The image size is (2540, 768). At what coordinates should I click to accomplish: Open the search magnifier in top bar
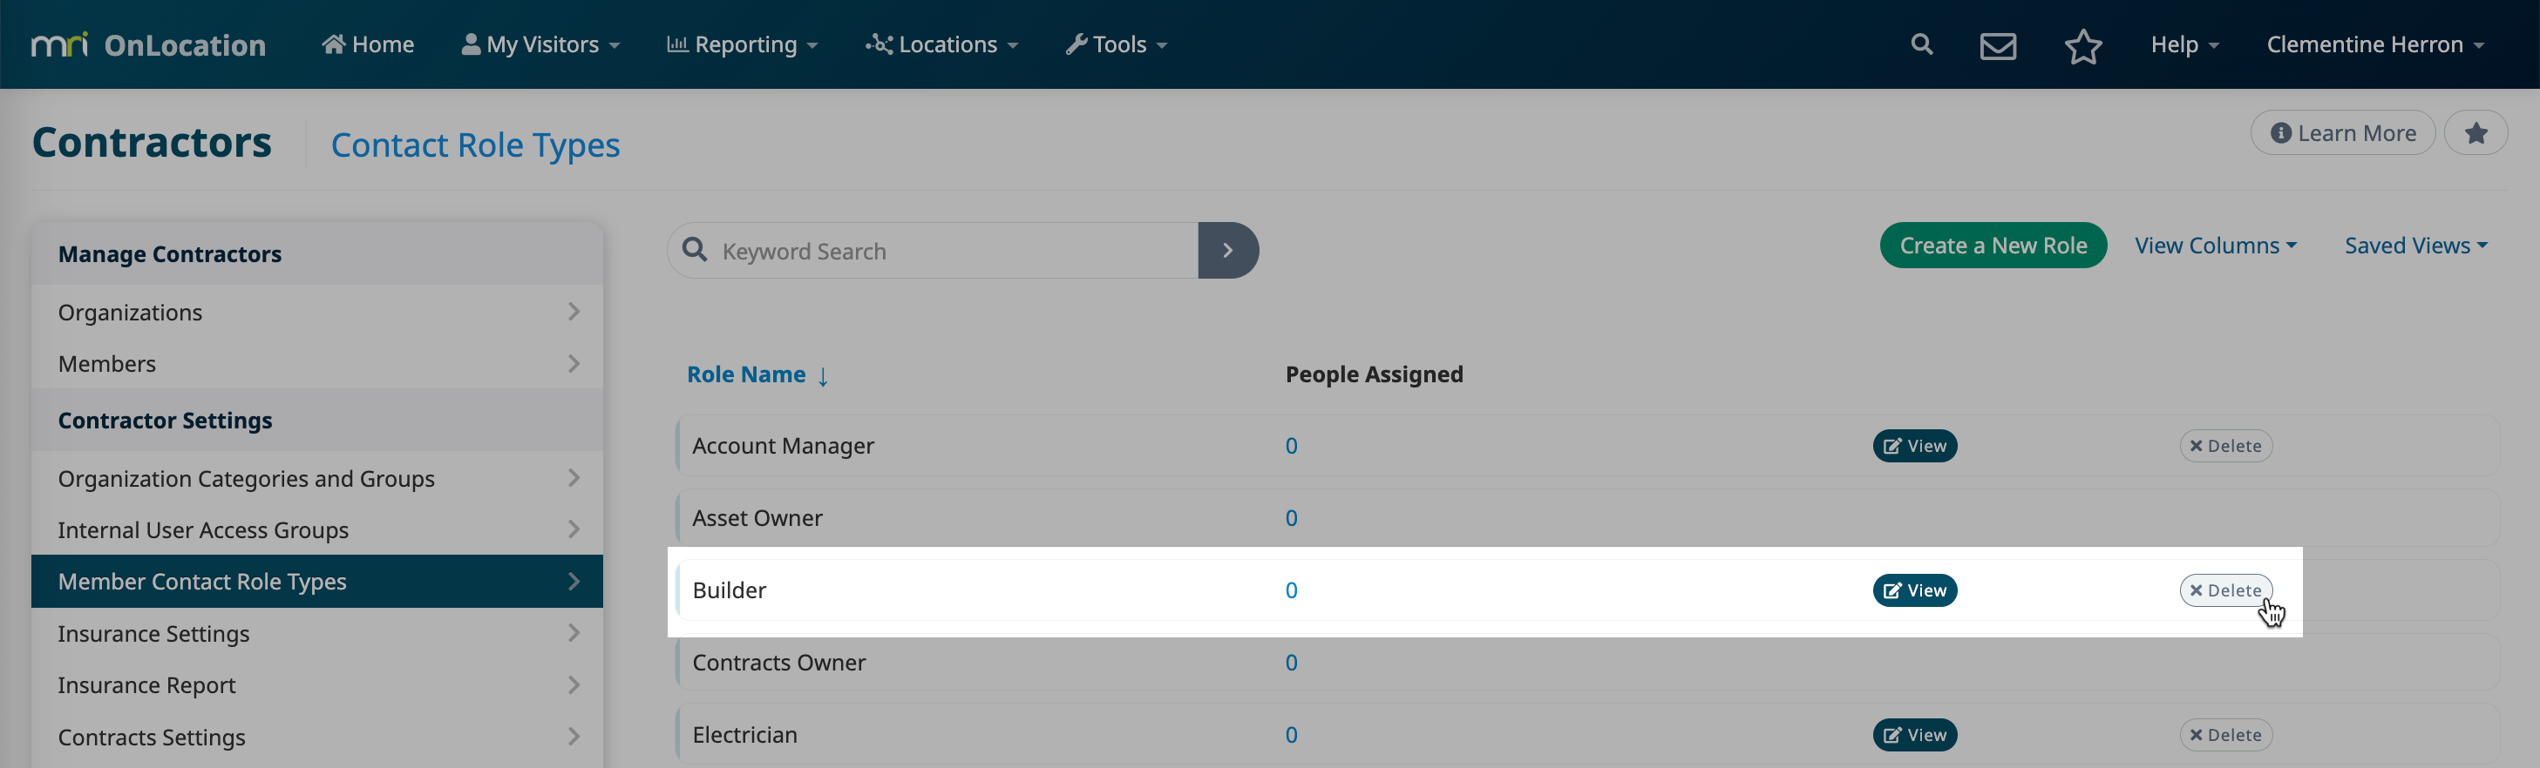(1921, 44)
